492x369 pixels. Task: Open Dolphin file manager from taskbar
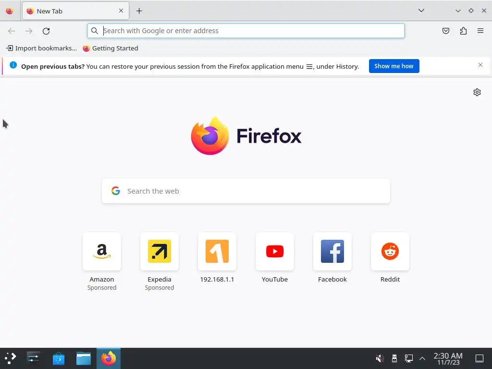[84, 358]
